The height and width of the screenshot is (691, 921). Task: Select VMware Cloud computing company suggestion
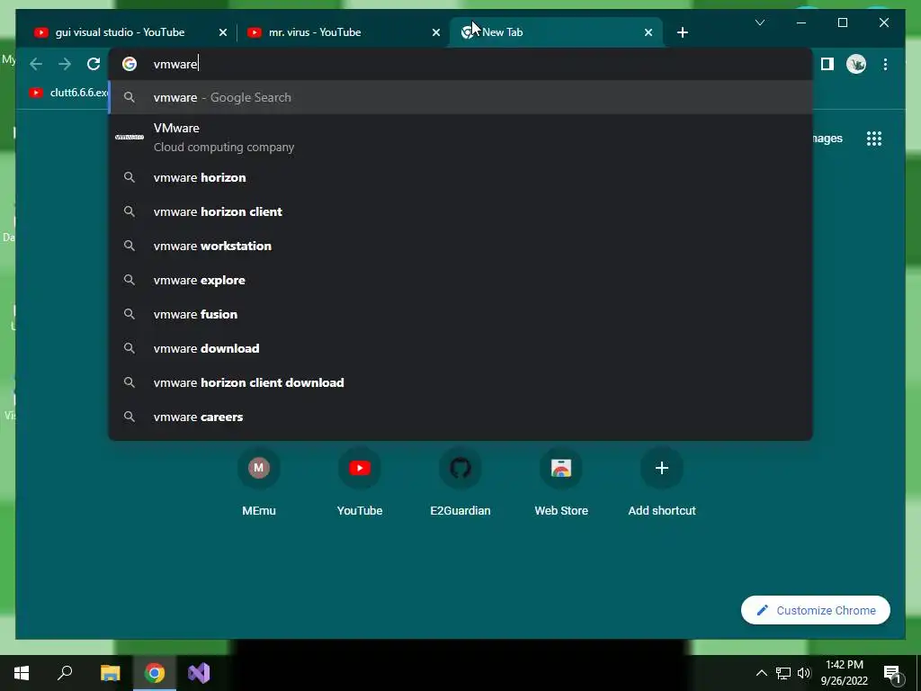click(460, 138)
